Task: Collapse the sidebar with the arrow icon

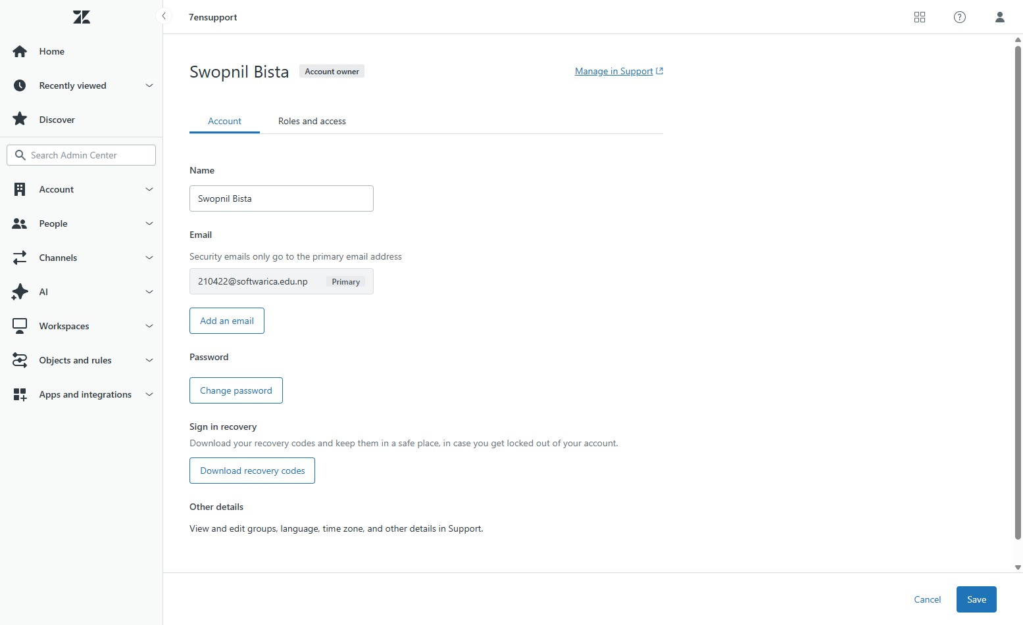Action: tap(164, 16)
